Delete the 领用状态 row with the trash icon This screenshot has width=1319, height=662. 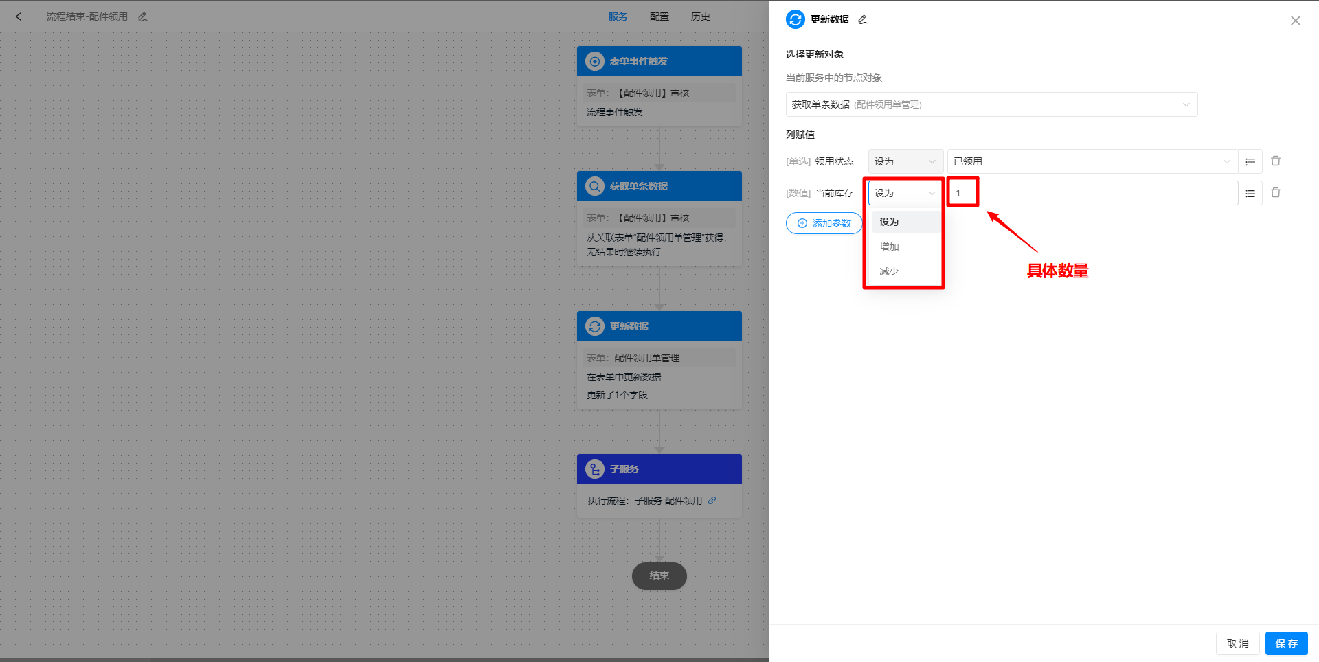[1276, 161]
